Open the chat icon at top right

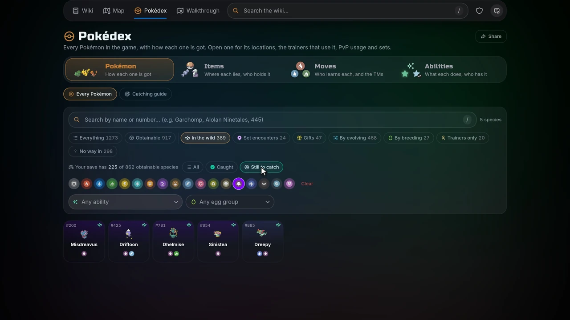coord(497,11)
